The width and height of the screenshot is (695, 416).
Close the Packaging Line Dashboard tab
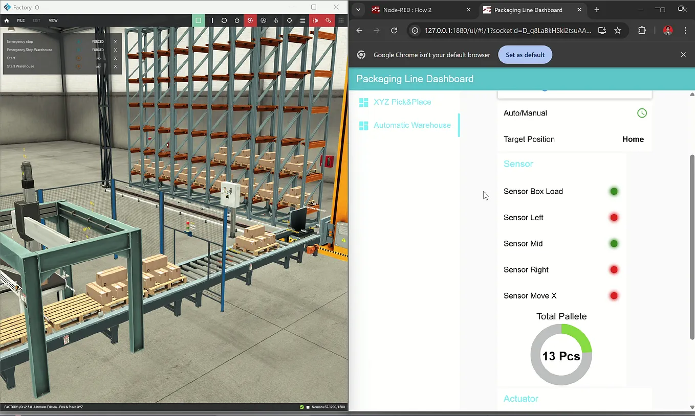pos(579,10)
